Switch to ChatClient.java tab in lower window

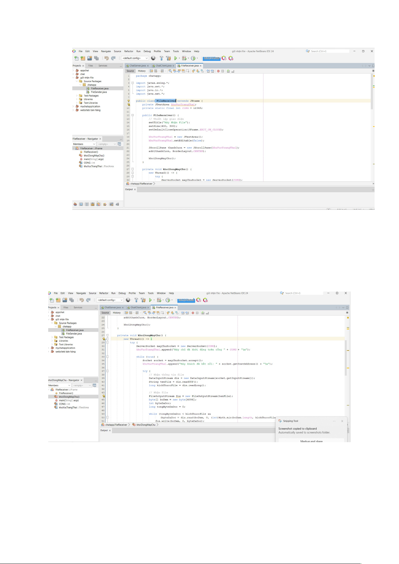tap(138, 308)
